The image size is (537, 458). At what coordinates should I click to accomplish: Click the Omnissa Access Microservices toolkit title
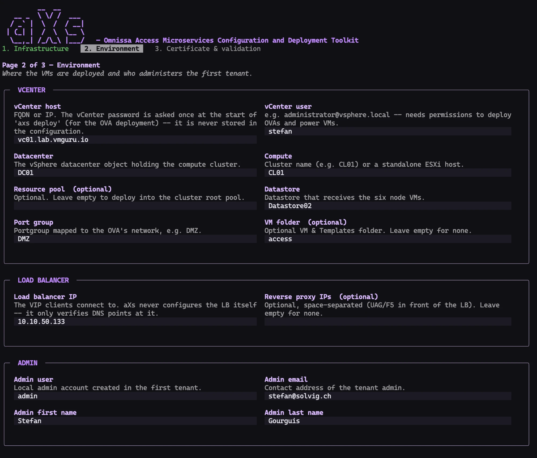[231, 40]
